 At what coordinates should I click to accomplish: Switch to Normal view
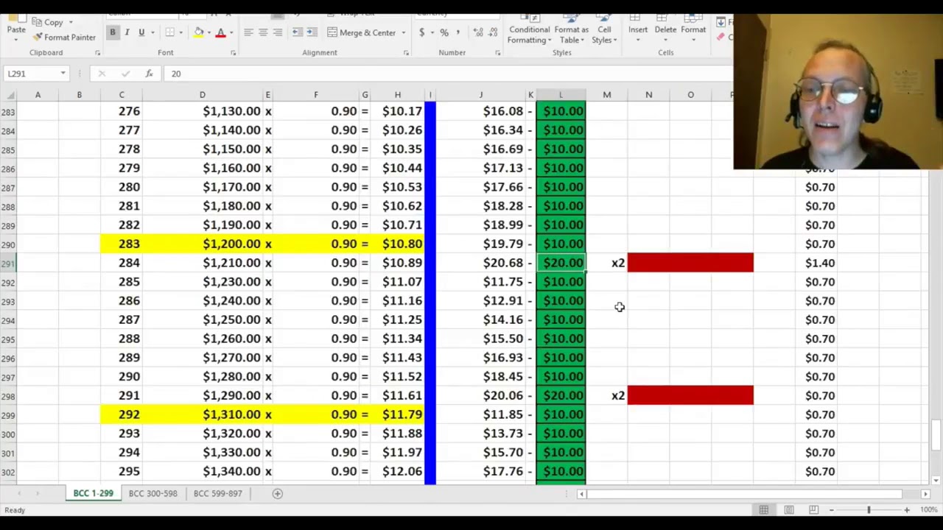764,510
